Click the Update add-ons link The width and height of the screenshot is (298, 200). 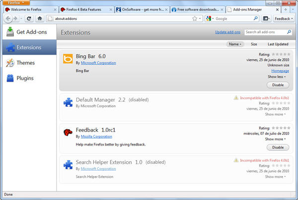pyautogui.click(x=227, y=32)
